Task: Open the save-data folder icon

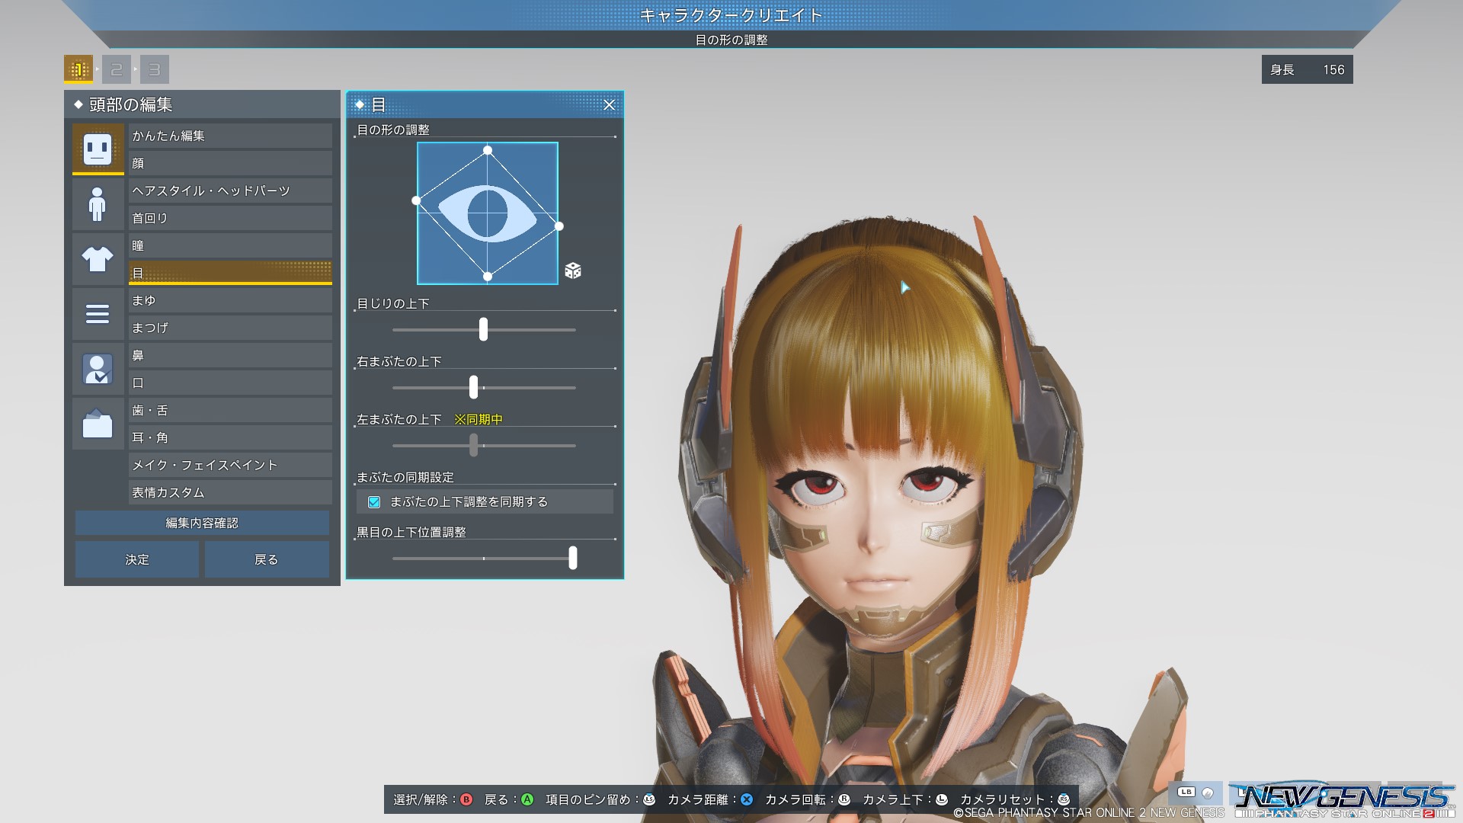Action: pyautogui.click(x=98, y=424)
